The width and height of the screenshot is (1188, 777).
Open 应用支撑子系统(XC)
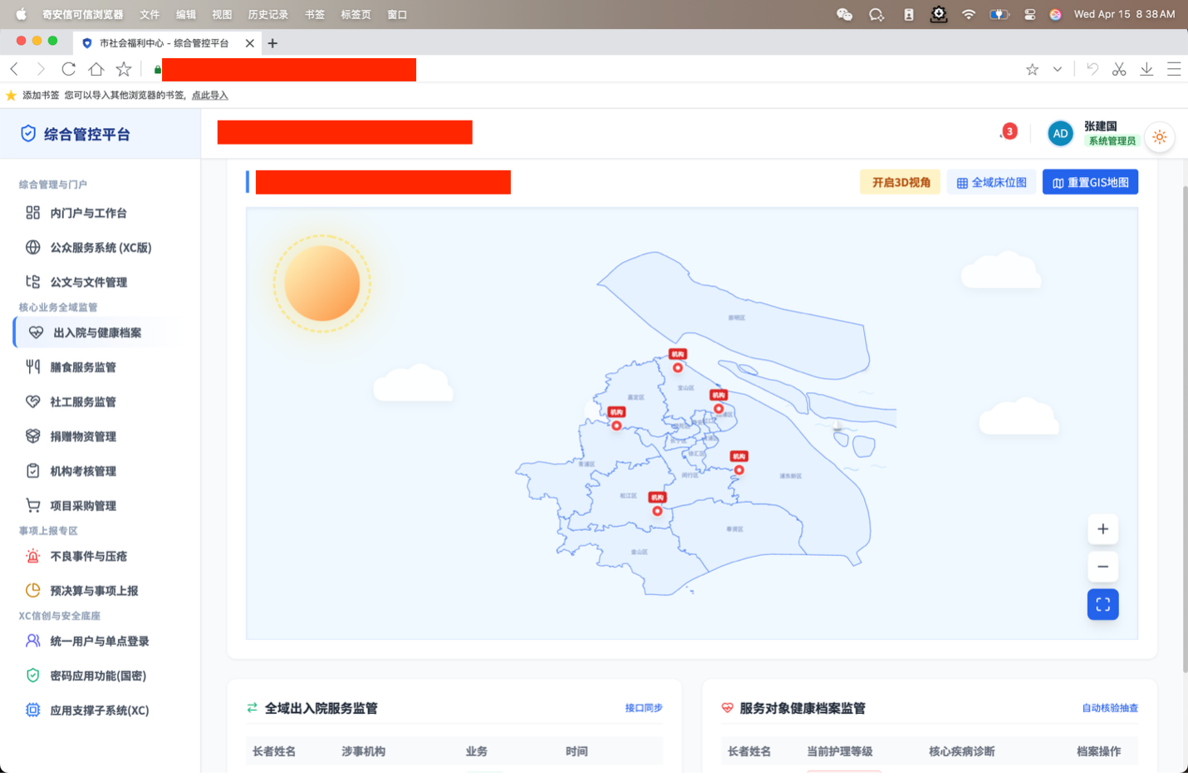tap(100, 711)
